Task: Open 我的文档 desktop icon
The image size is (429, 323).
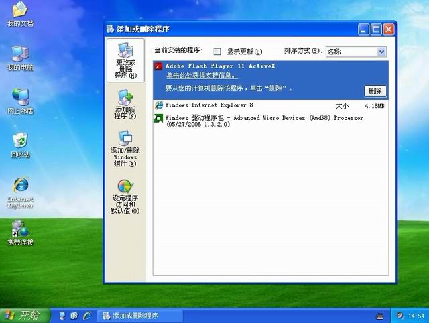Action: 20,14
